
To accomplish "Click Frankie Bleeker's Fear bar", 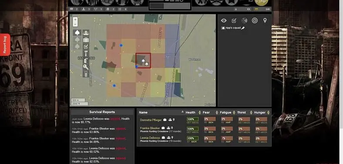I will (x=210, y=129).
